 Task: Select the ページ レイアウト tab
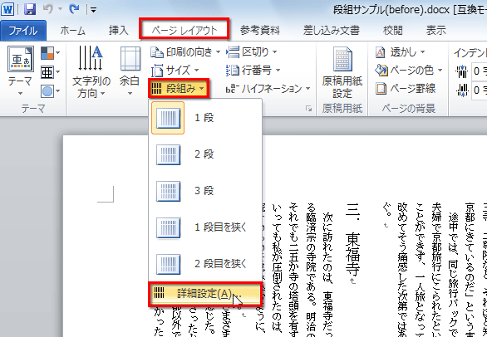pos(184,29)
